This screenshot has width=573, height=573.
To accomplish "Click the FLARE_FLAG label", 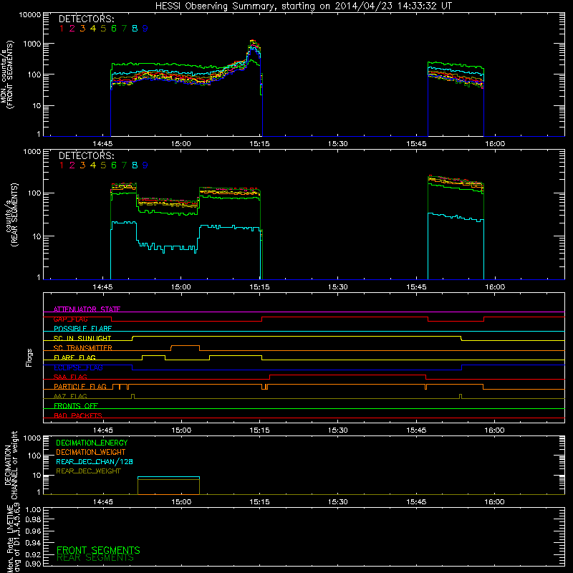I will tap(74, 357).
